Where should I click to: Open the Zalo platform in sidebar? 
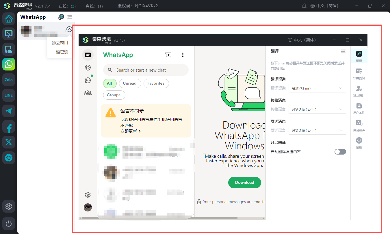coord(9,80)
